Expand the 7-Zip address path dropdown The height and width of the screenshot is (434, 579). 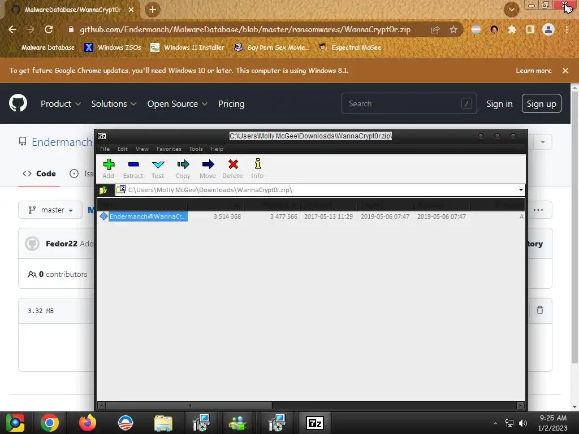pos(521,190)
